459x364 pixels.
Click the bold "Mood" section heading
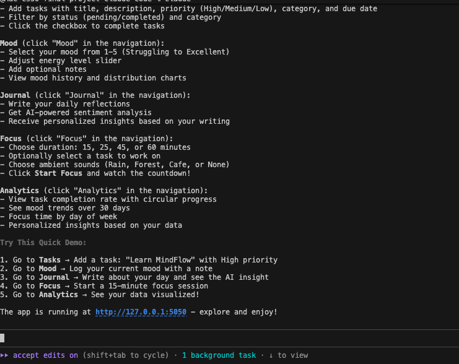pos(9,43)
